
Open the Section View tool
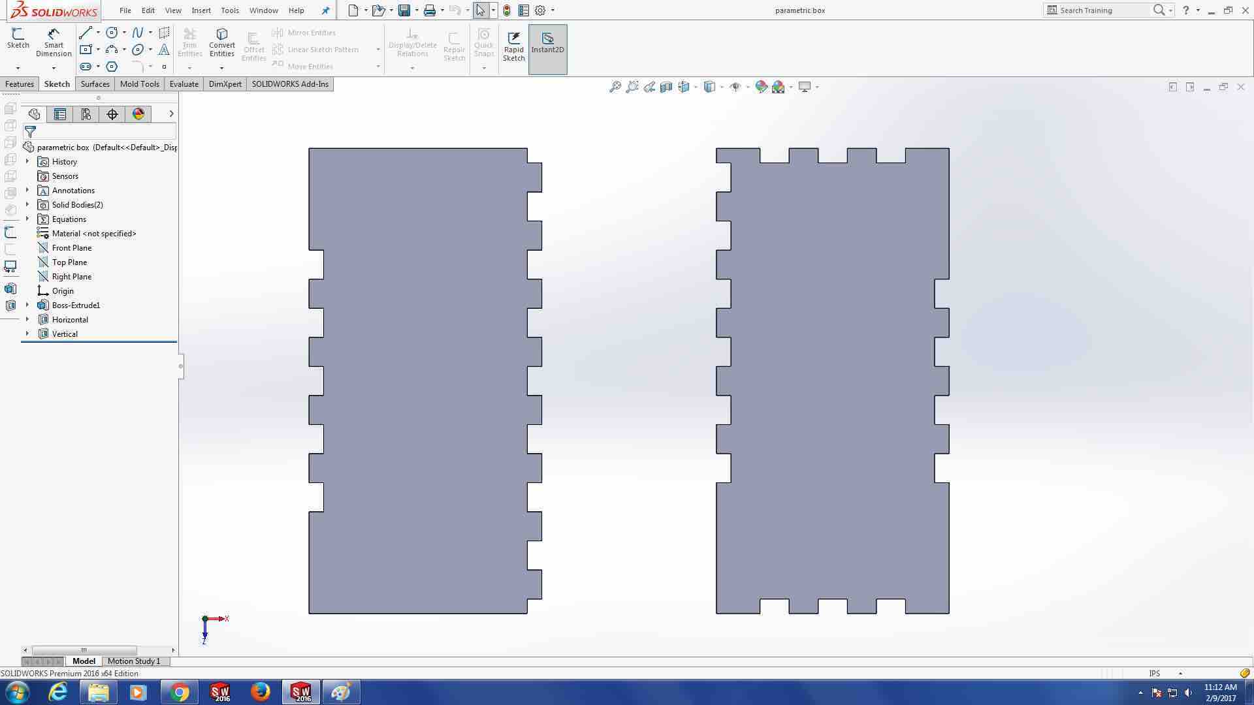coord(666,87)
